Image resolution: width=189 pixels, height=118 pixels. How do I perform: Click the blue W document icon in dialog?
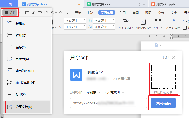76,75
